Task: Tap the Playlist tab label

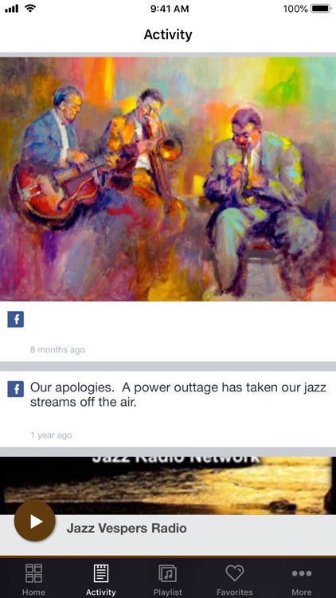Action: click(168, 592)
